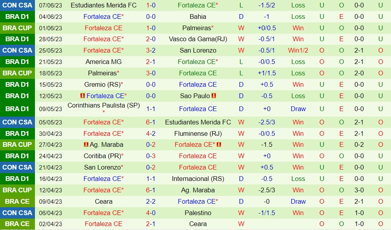Viewport: 391px width, 230px height.
Task: Click the red card icon beside Sao Paulo
Action: coord(214,96)
